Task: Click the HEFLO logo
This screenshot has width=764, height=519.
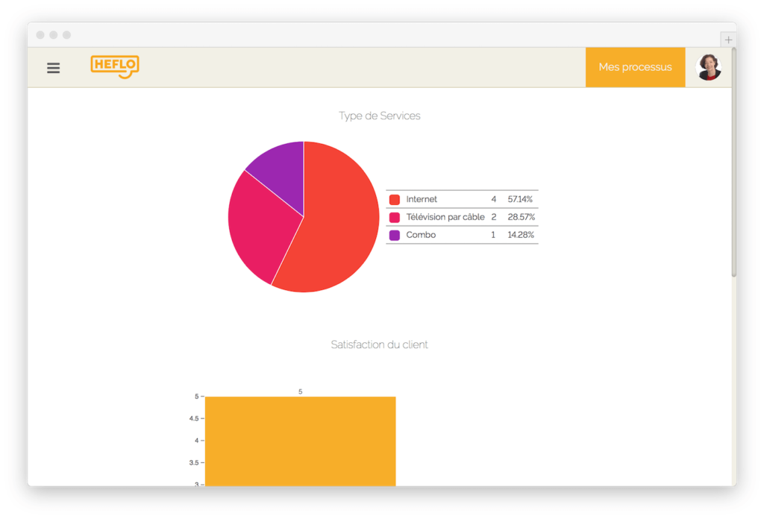Action: [x=115, y=67]
